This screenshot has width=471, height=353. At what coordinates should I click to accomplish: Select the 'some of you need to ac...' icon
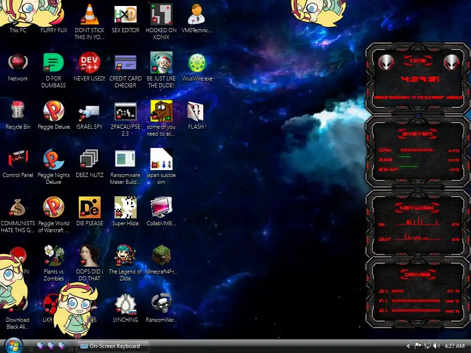(161, 111)
